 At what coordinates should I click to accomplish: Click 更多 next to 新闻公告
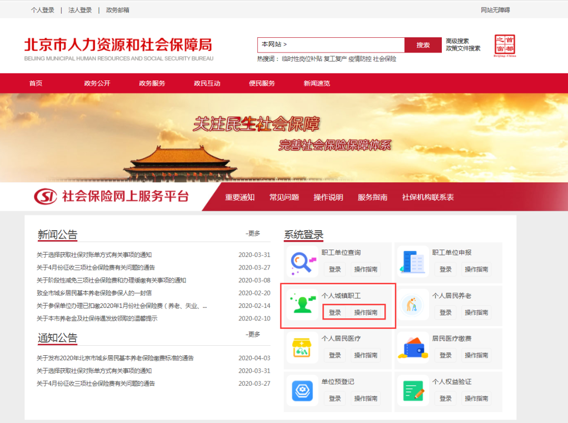click(253, 233)
